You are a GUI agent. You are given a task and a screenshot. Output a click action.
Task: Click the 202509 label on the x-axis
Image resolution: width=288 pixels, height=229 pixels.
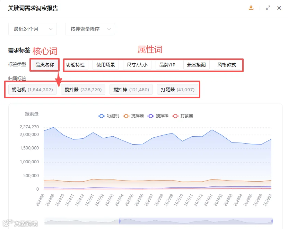(169, 200)
